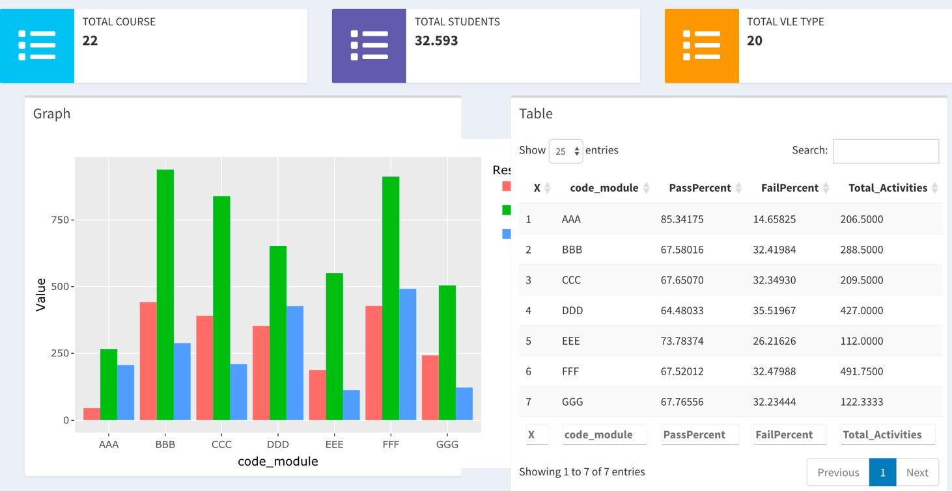Click the red legend color swatch
952x491 pixels.
[506, 186]
